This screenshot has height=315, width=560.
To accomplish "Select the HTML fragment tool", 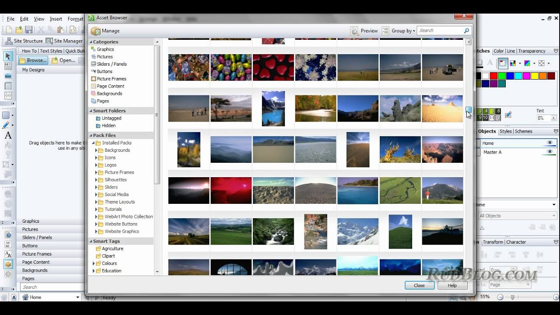I will [x=7, y=95].
